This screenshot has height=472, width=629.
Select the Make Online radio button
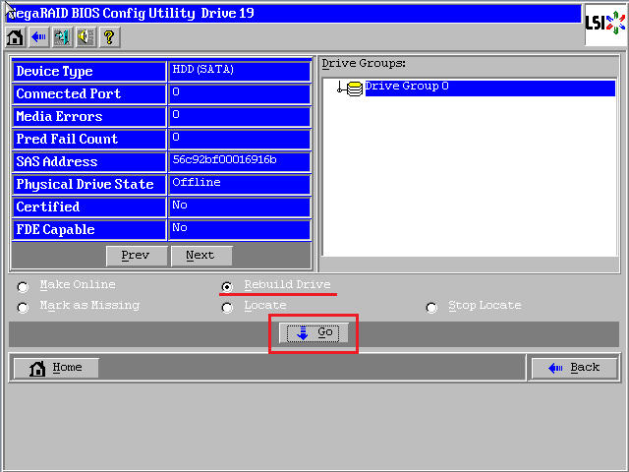[x=24, y=286]
